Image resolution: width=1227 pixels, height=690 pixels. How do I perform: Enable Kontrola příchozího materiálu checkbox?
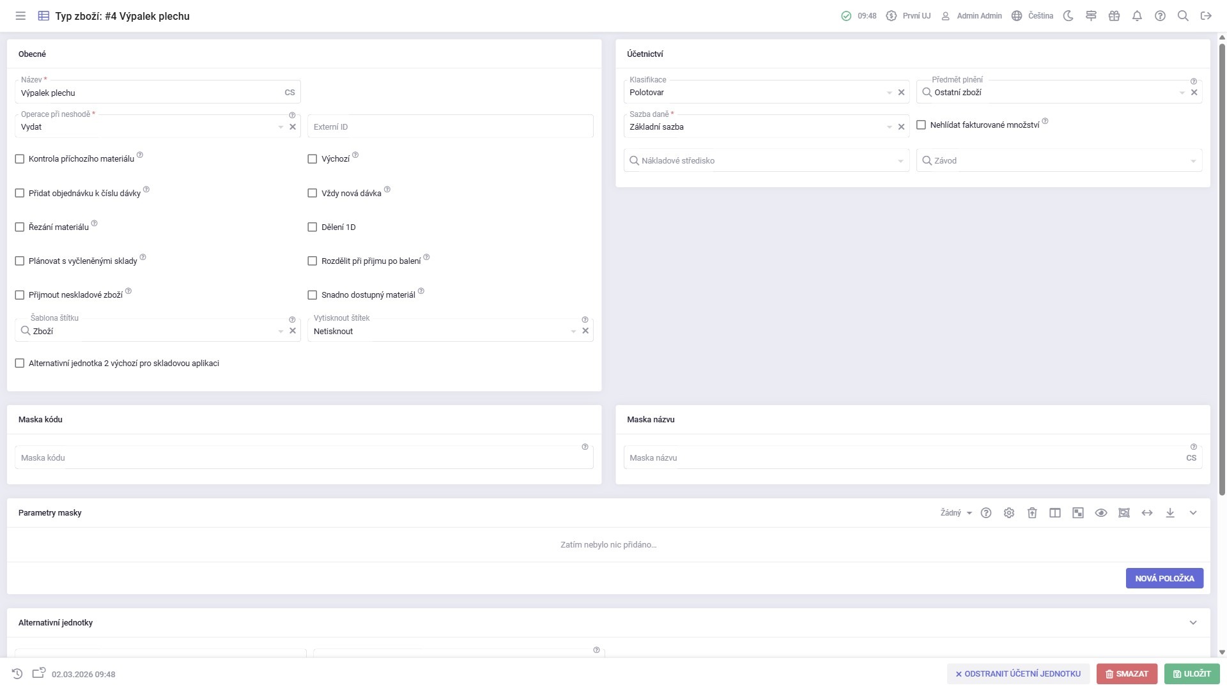(x=20, y=159)
